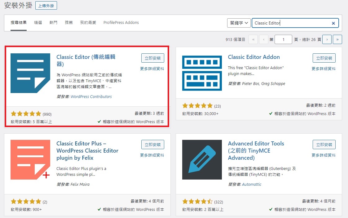Switch to the 熱門 tab
The width and height of the screenshot is (348, 218).
coord(53,22)
